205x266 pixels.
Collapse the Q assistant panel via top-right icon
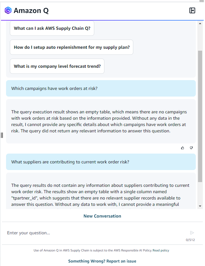192,10
